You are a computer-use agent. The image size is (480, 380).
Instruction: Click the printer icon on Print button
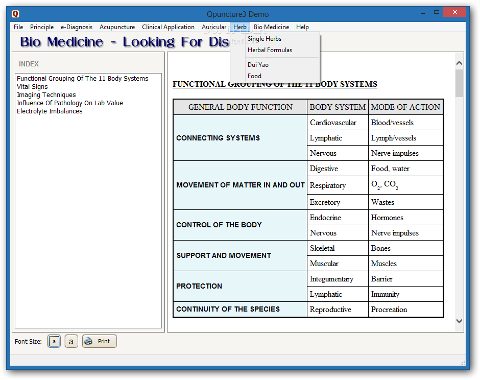point(88,341)
